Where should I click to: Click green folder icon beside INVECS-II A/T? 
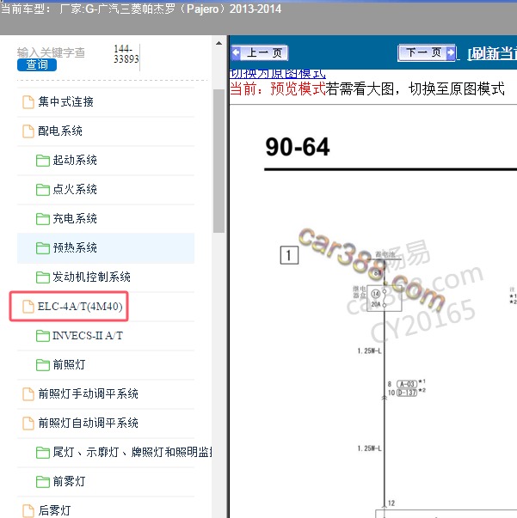coord(43,336)
